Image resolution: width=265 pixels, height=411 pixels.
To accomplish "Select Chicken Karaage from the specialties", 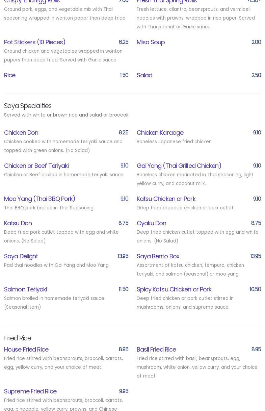I will point(160,133).
